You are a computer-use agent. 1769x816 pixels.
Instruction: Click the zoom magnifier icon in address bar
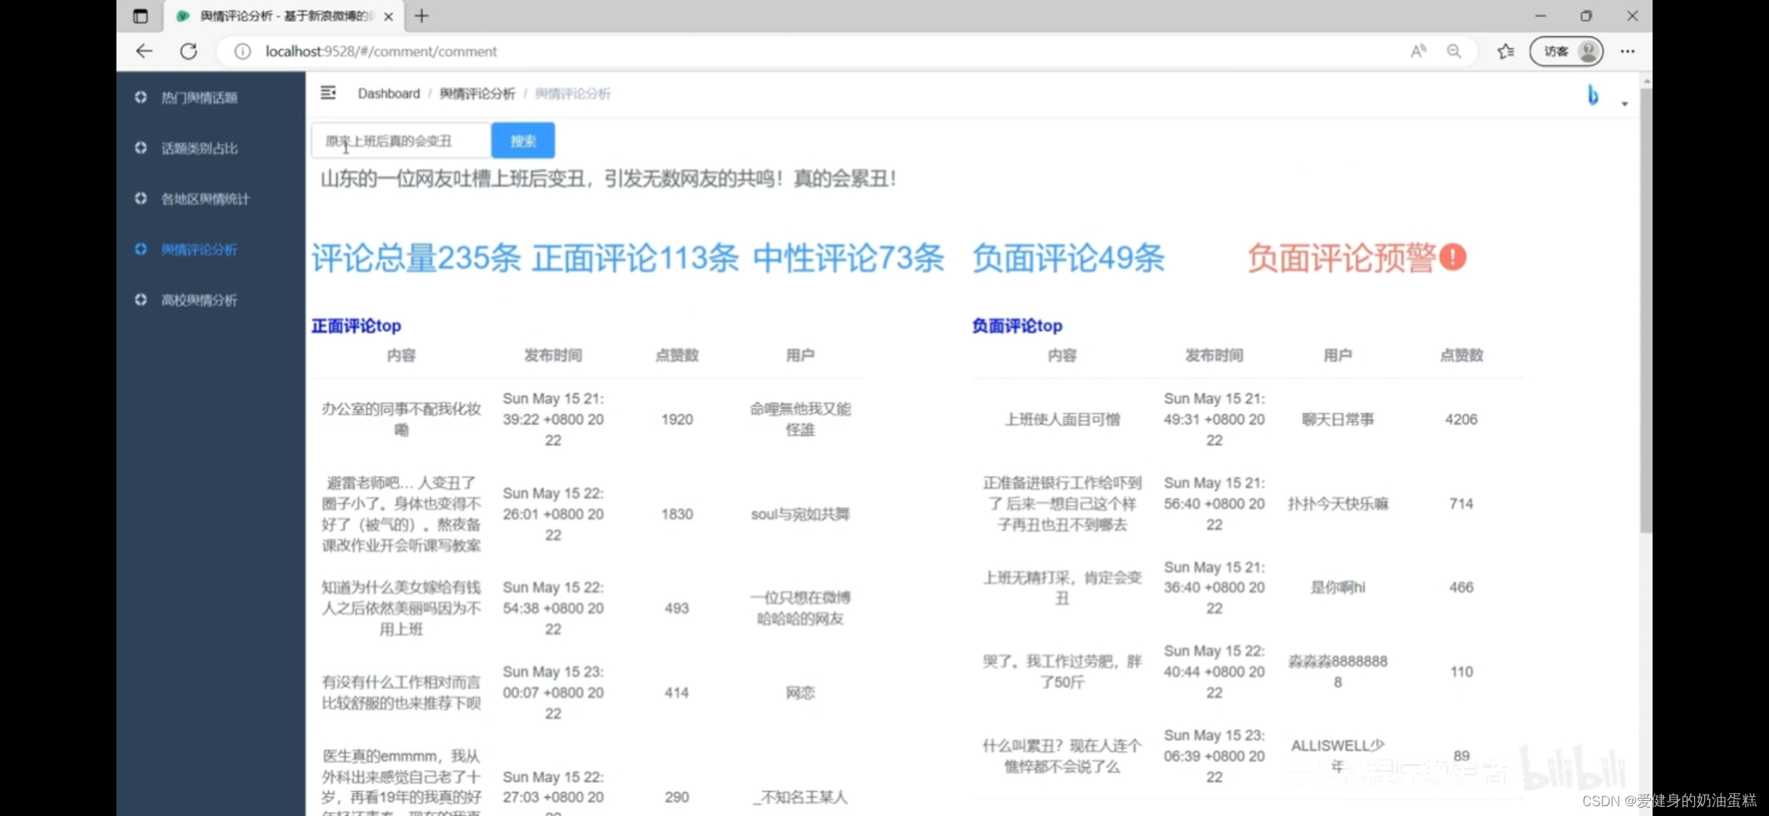coord(1454,51)
